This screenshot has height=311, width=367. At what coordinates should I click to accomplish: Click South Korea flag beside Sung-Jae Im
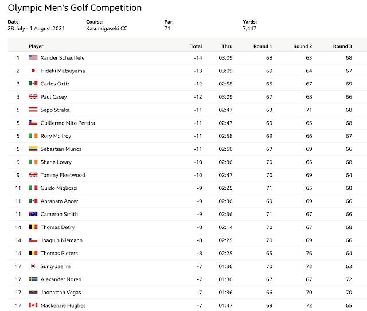[33, 266]
